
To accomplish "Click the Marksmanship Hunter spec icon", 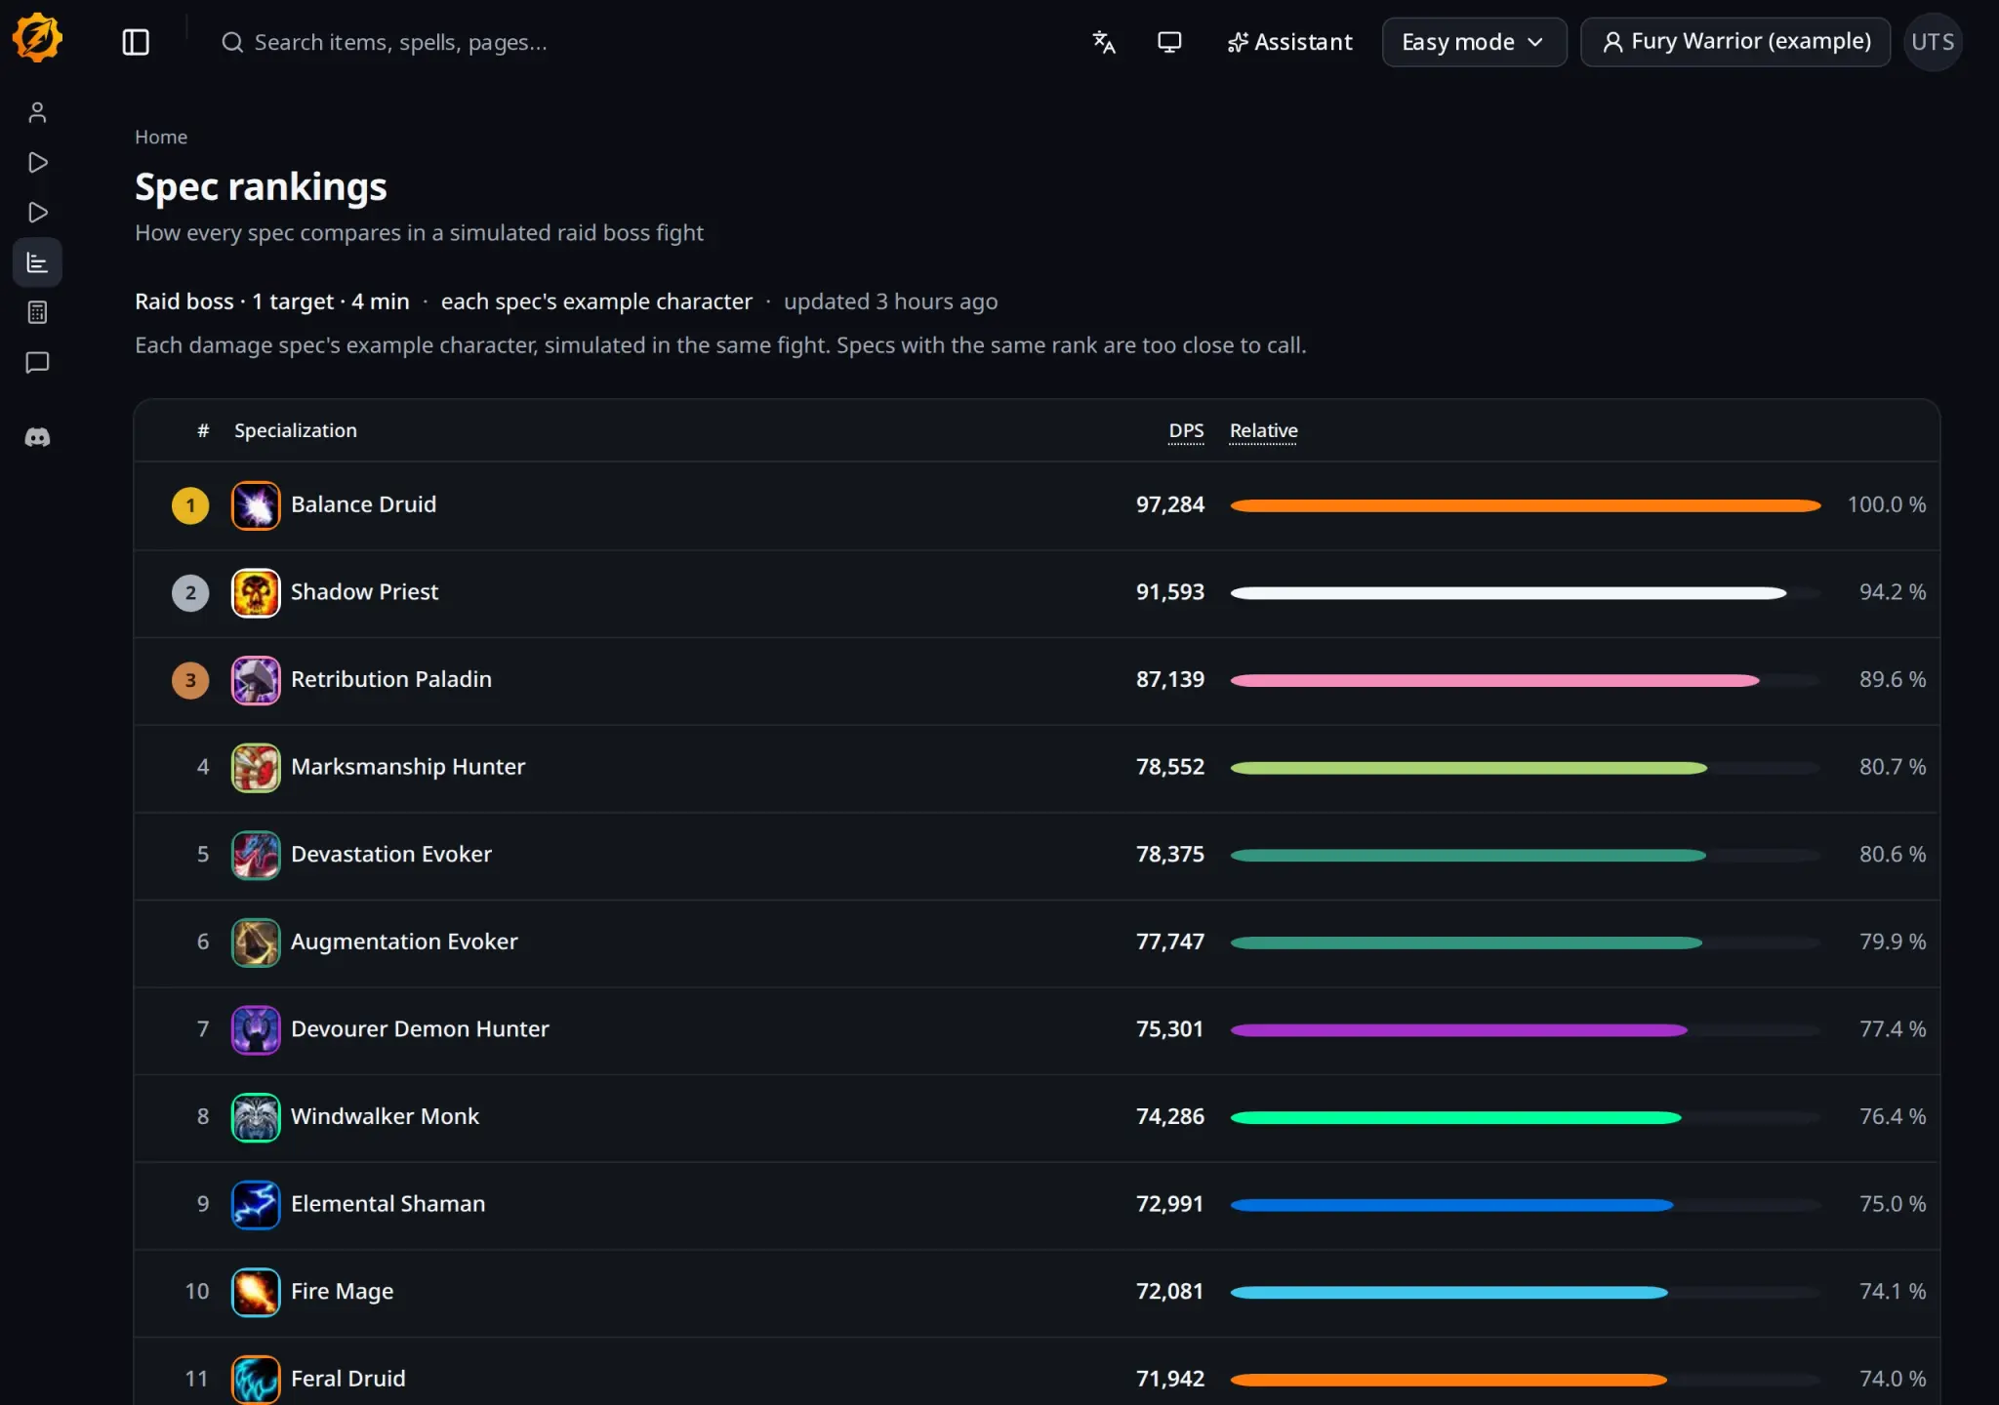I will point(256,768).
